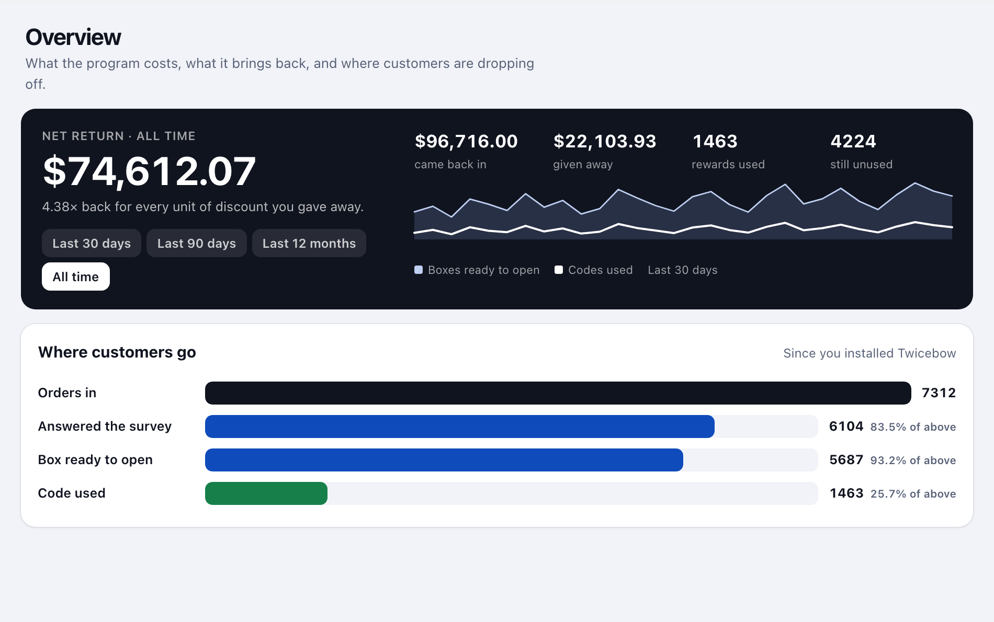Click the 'Answered the survey' row label
Screen dimensions: 994x622
(105, 427)
